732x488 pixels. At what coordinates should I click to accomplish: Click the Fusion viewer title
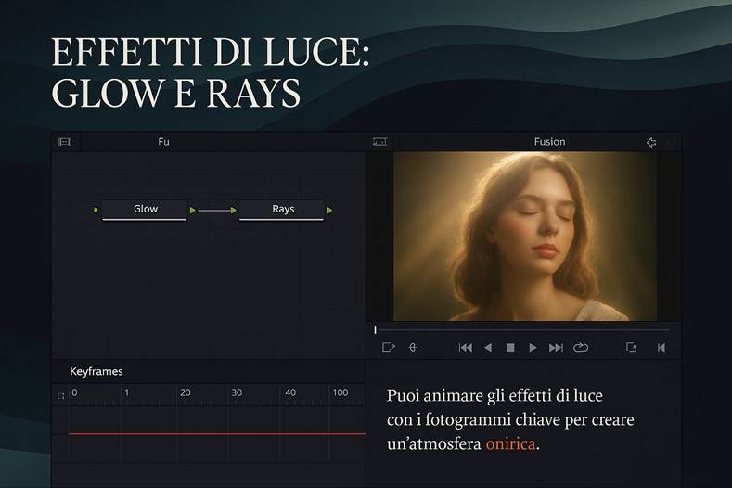pyautogui.click(x=549, y=142)
